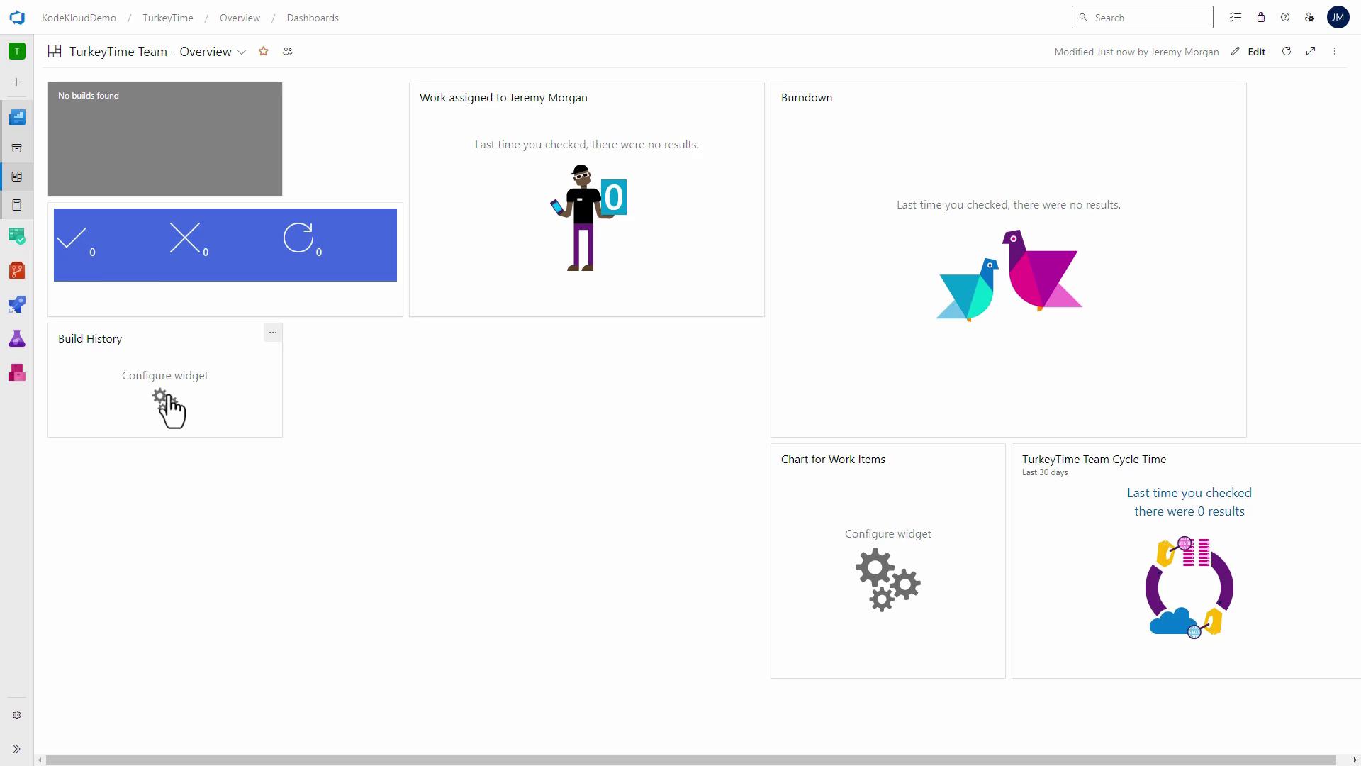Click Edit dashboard button
Screen dimensions: 1361x766
(x=1250, y=52)
